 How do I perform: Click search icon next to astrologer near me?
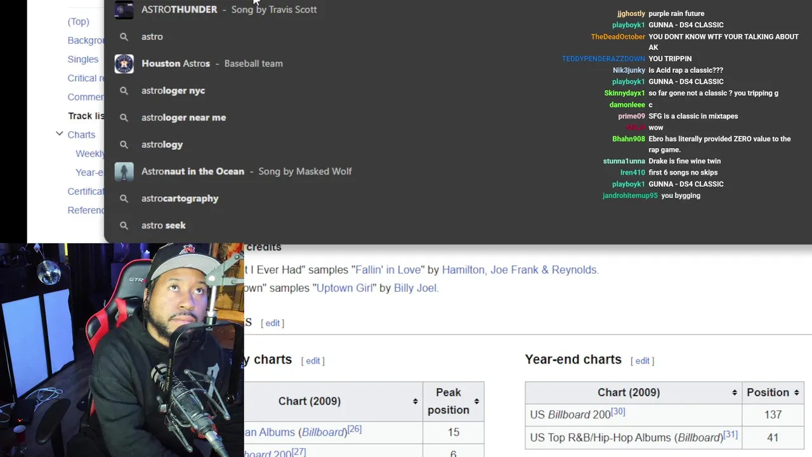(x=124, y=117)
